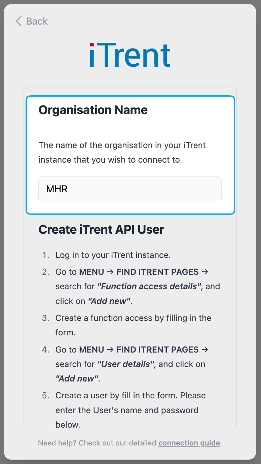
Task: Click the "Add new" text in step 4
Action: 77,378
